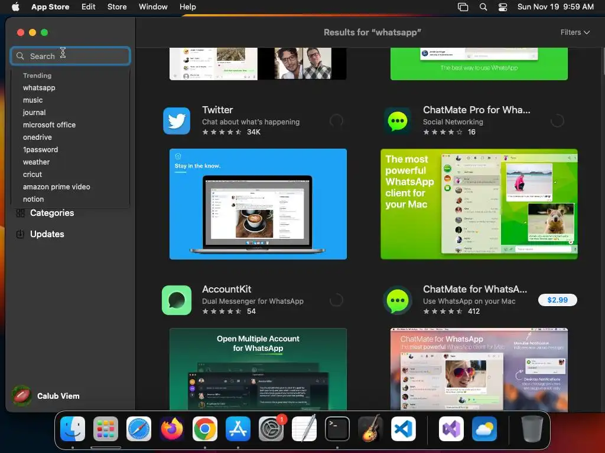Open Terminal from the Dock
The height and width of the screenshot is (453, 605).
point(337,429)
